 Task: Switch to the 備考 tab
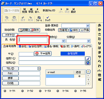tap(75, 46)
